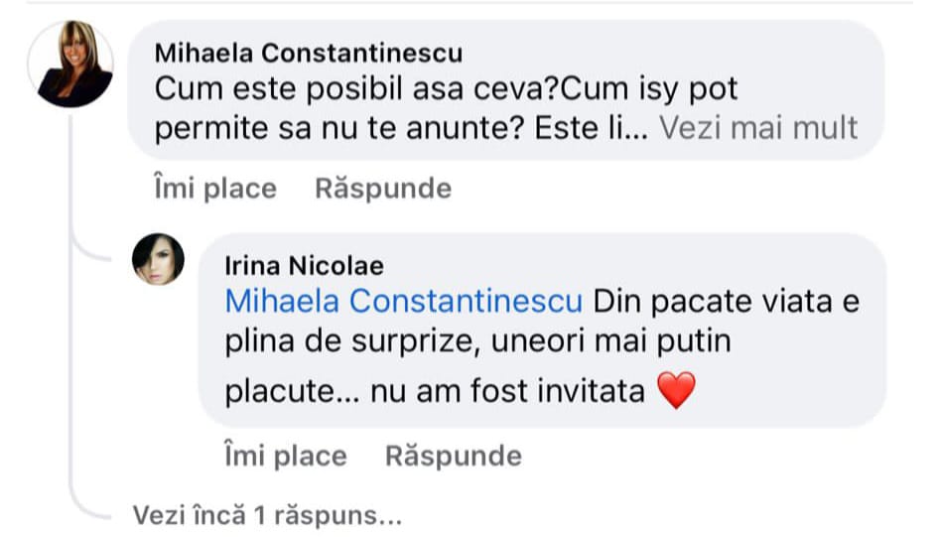The image size is (939, 537).
Task: Click the line 'plina de surprize, uneori mai putin'
Action: [x=477, y=343]
